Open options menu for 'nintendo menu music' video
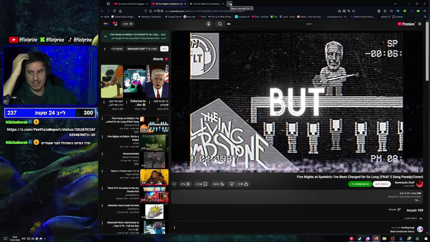The height and width of the screenshot is (242, 430). [102, 206]
